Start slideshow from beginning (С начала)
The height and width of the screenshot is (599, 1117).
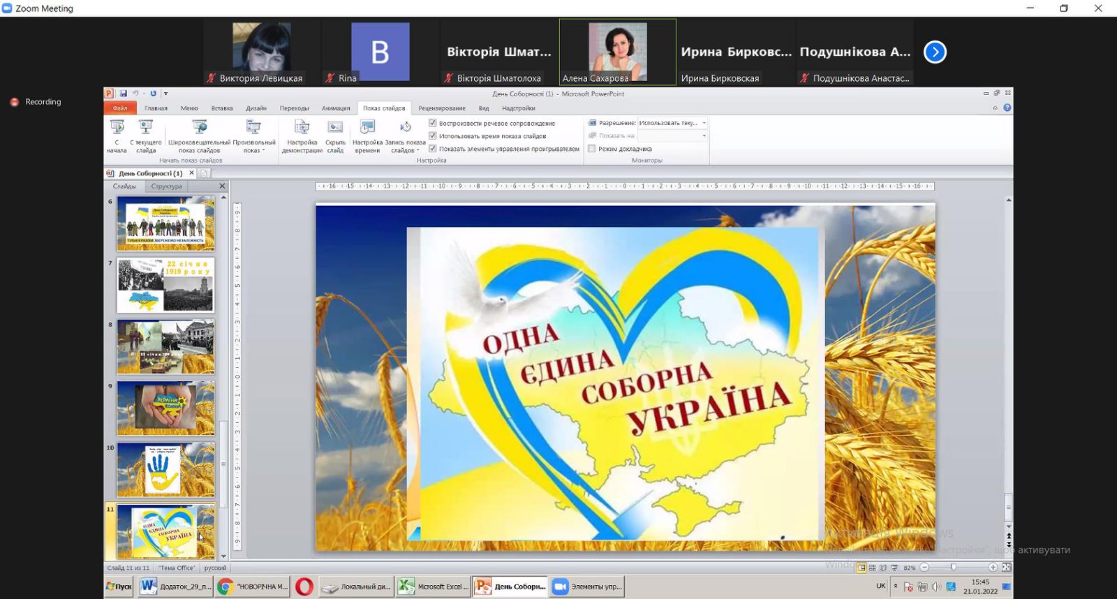117,128
